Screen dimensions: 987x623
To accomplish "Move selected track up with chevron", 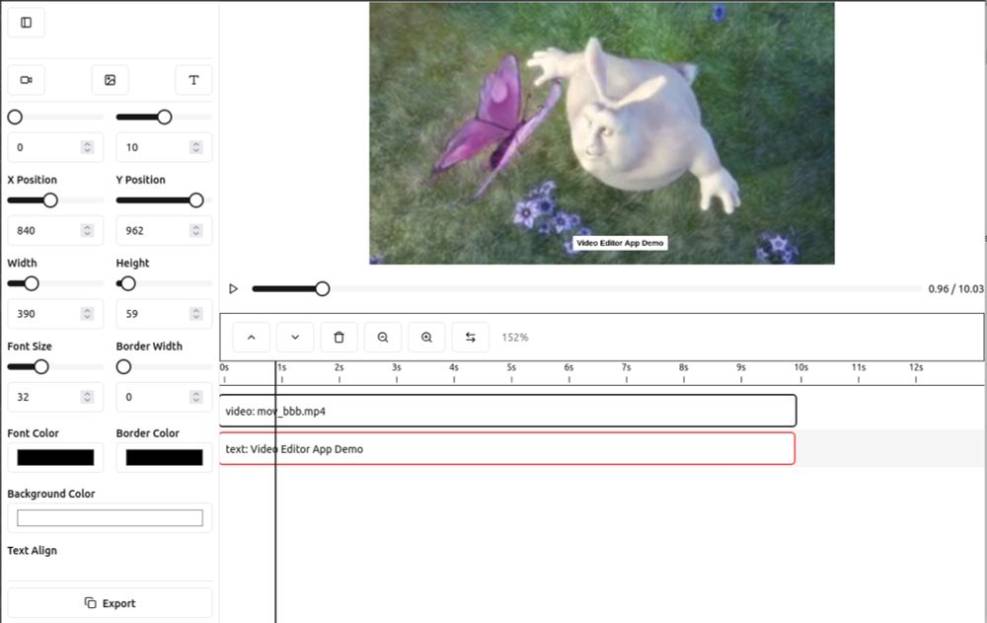I will (x=251, y=338).
